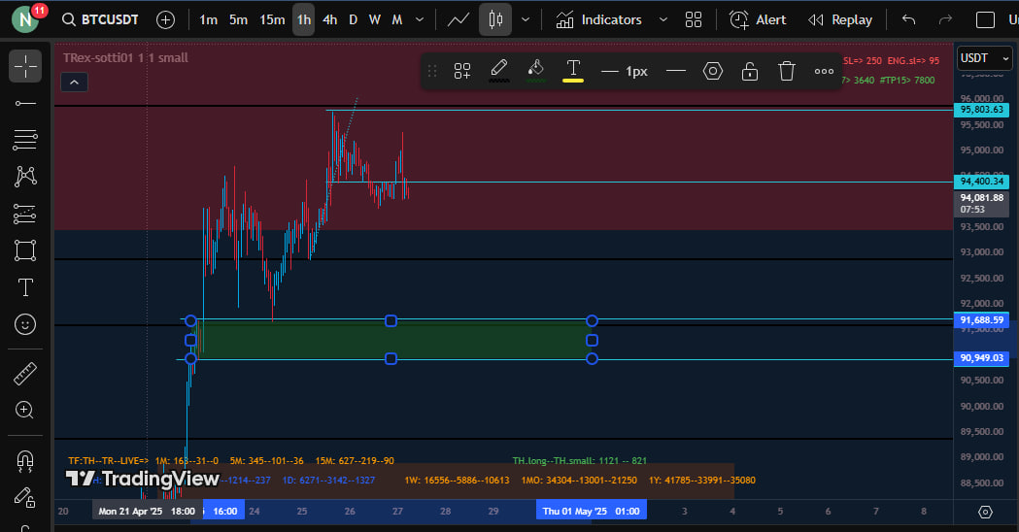Select the Measure ruler tool

pyautogui.click(x=25, y=373)
